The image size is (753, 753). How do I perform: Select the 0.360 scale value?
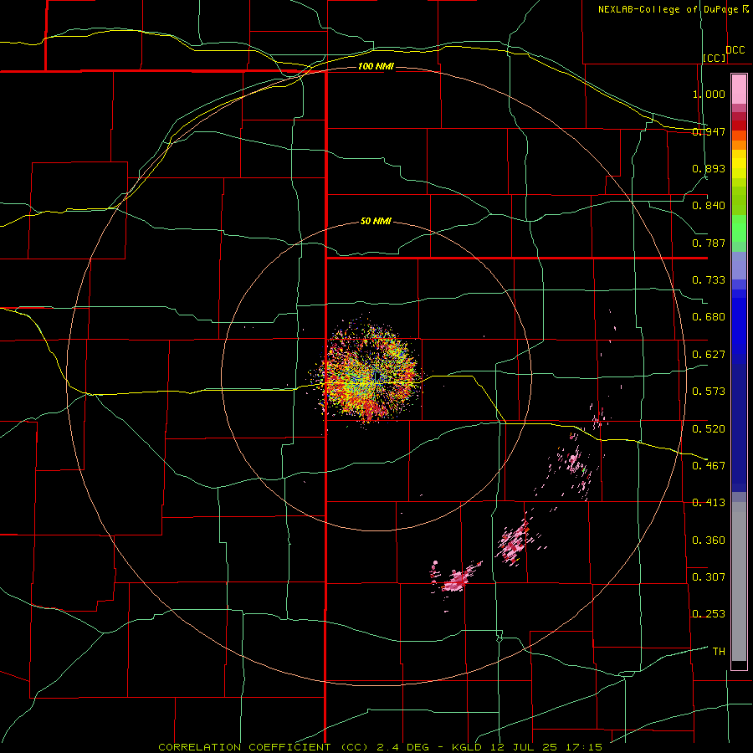tap(709, 540)
